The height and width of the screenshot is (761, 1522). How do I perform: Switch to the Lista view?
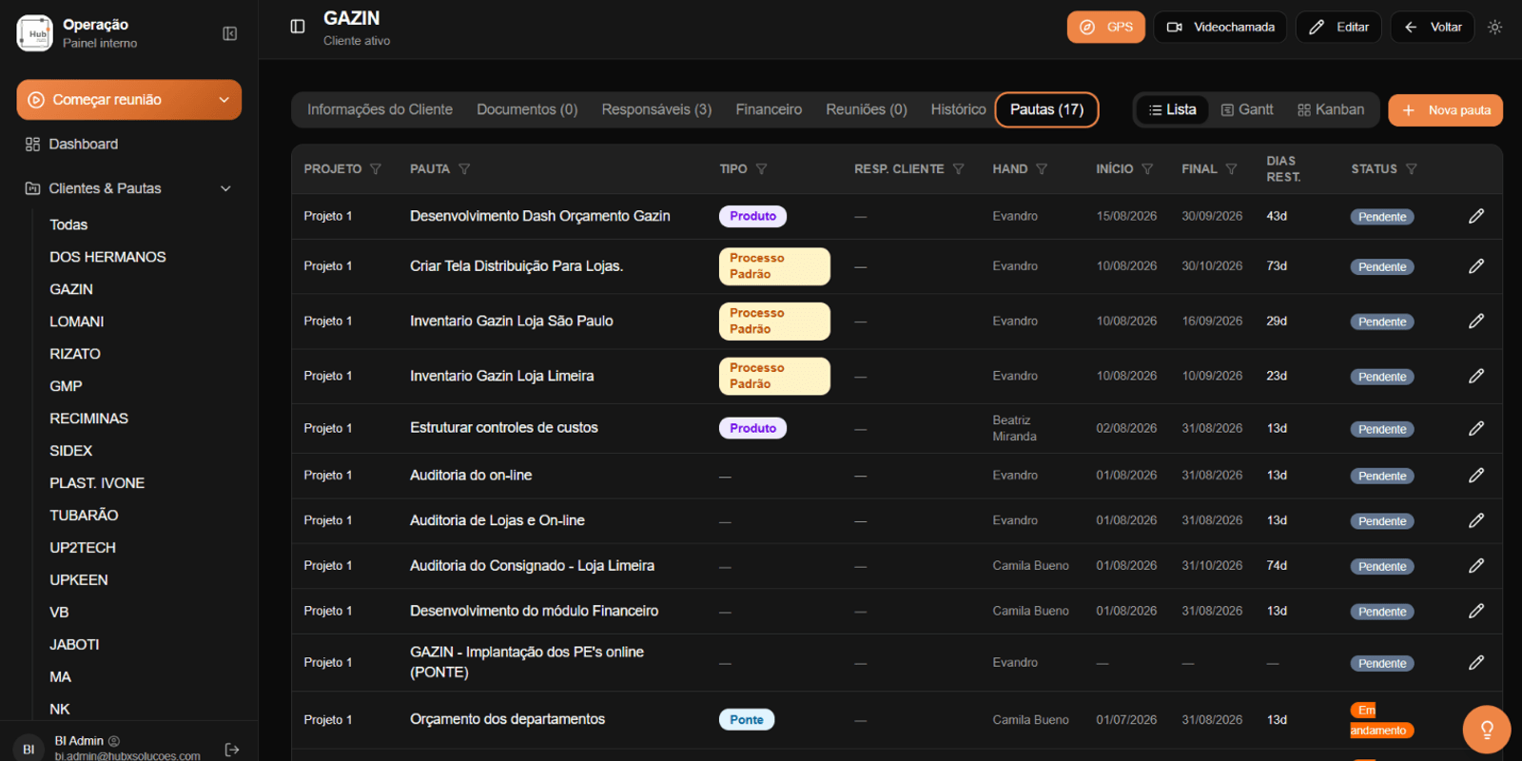[1172, 110]
